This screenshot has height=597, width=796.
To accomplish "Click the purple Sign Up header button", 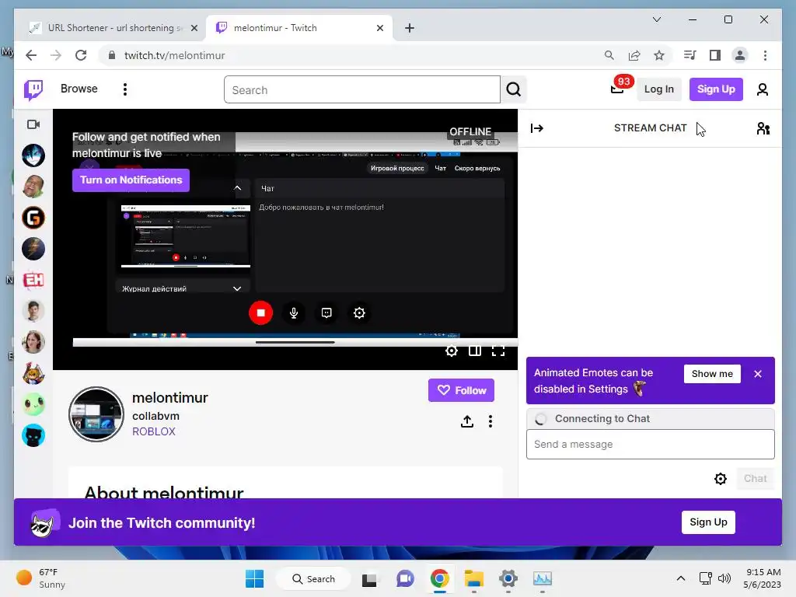I will click(716, 89).
